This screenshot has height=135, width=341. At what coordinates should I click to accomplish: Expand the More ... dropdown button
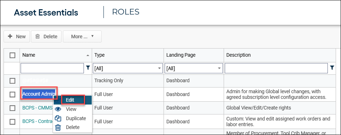(82, 36)
